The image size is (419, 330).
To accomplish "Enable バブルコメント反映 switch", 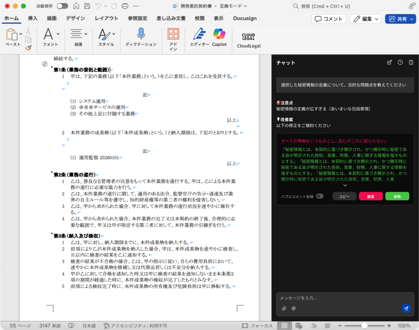I will tap(320, 196).
